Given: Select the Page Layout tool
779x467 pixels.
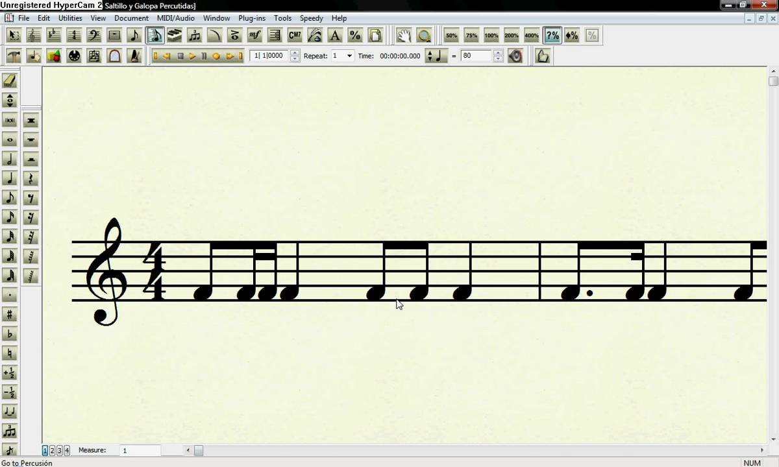Looking at the screenshot, I should [375, 35].
